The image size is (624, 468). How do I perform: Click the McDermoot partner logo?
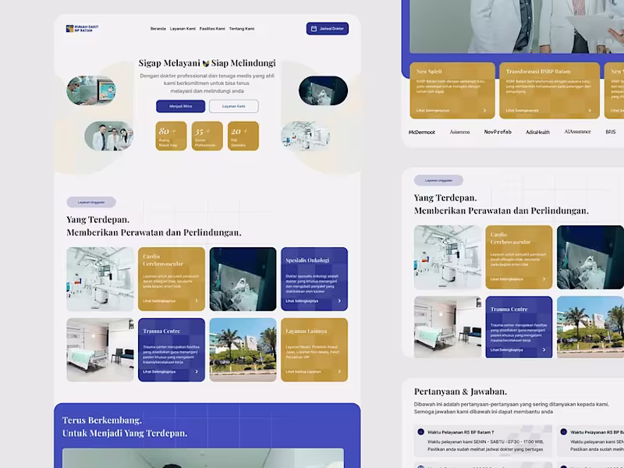(x=422, y=132)
